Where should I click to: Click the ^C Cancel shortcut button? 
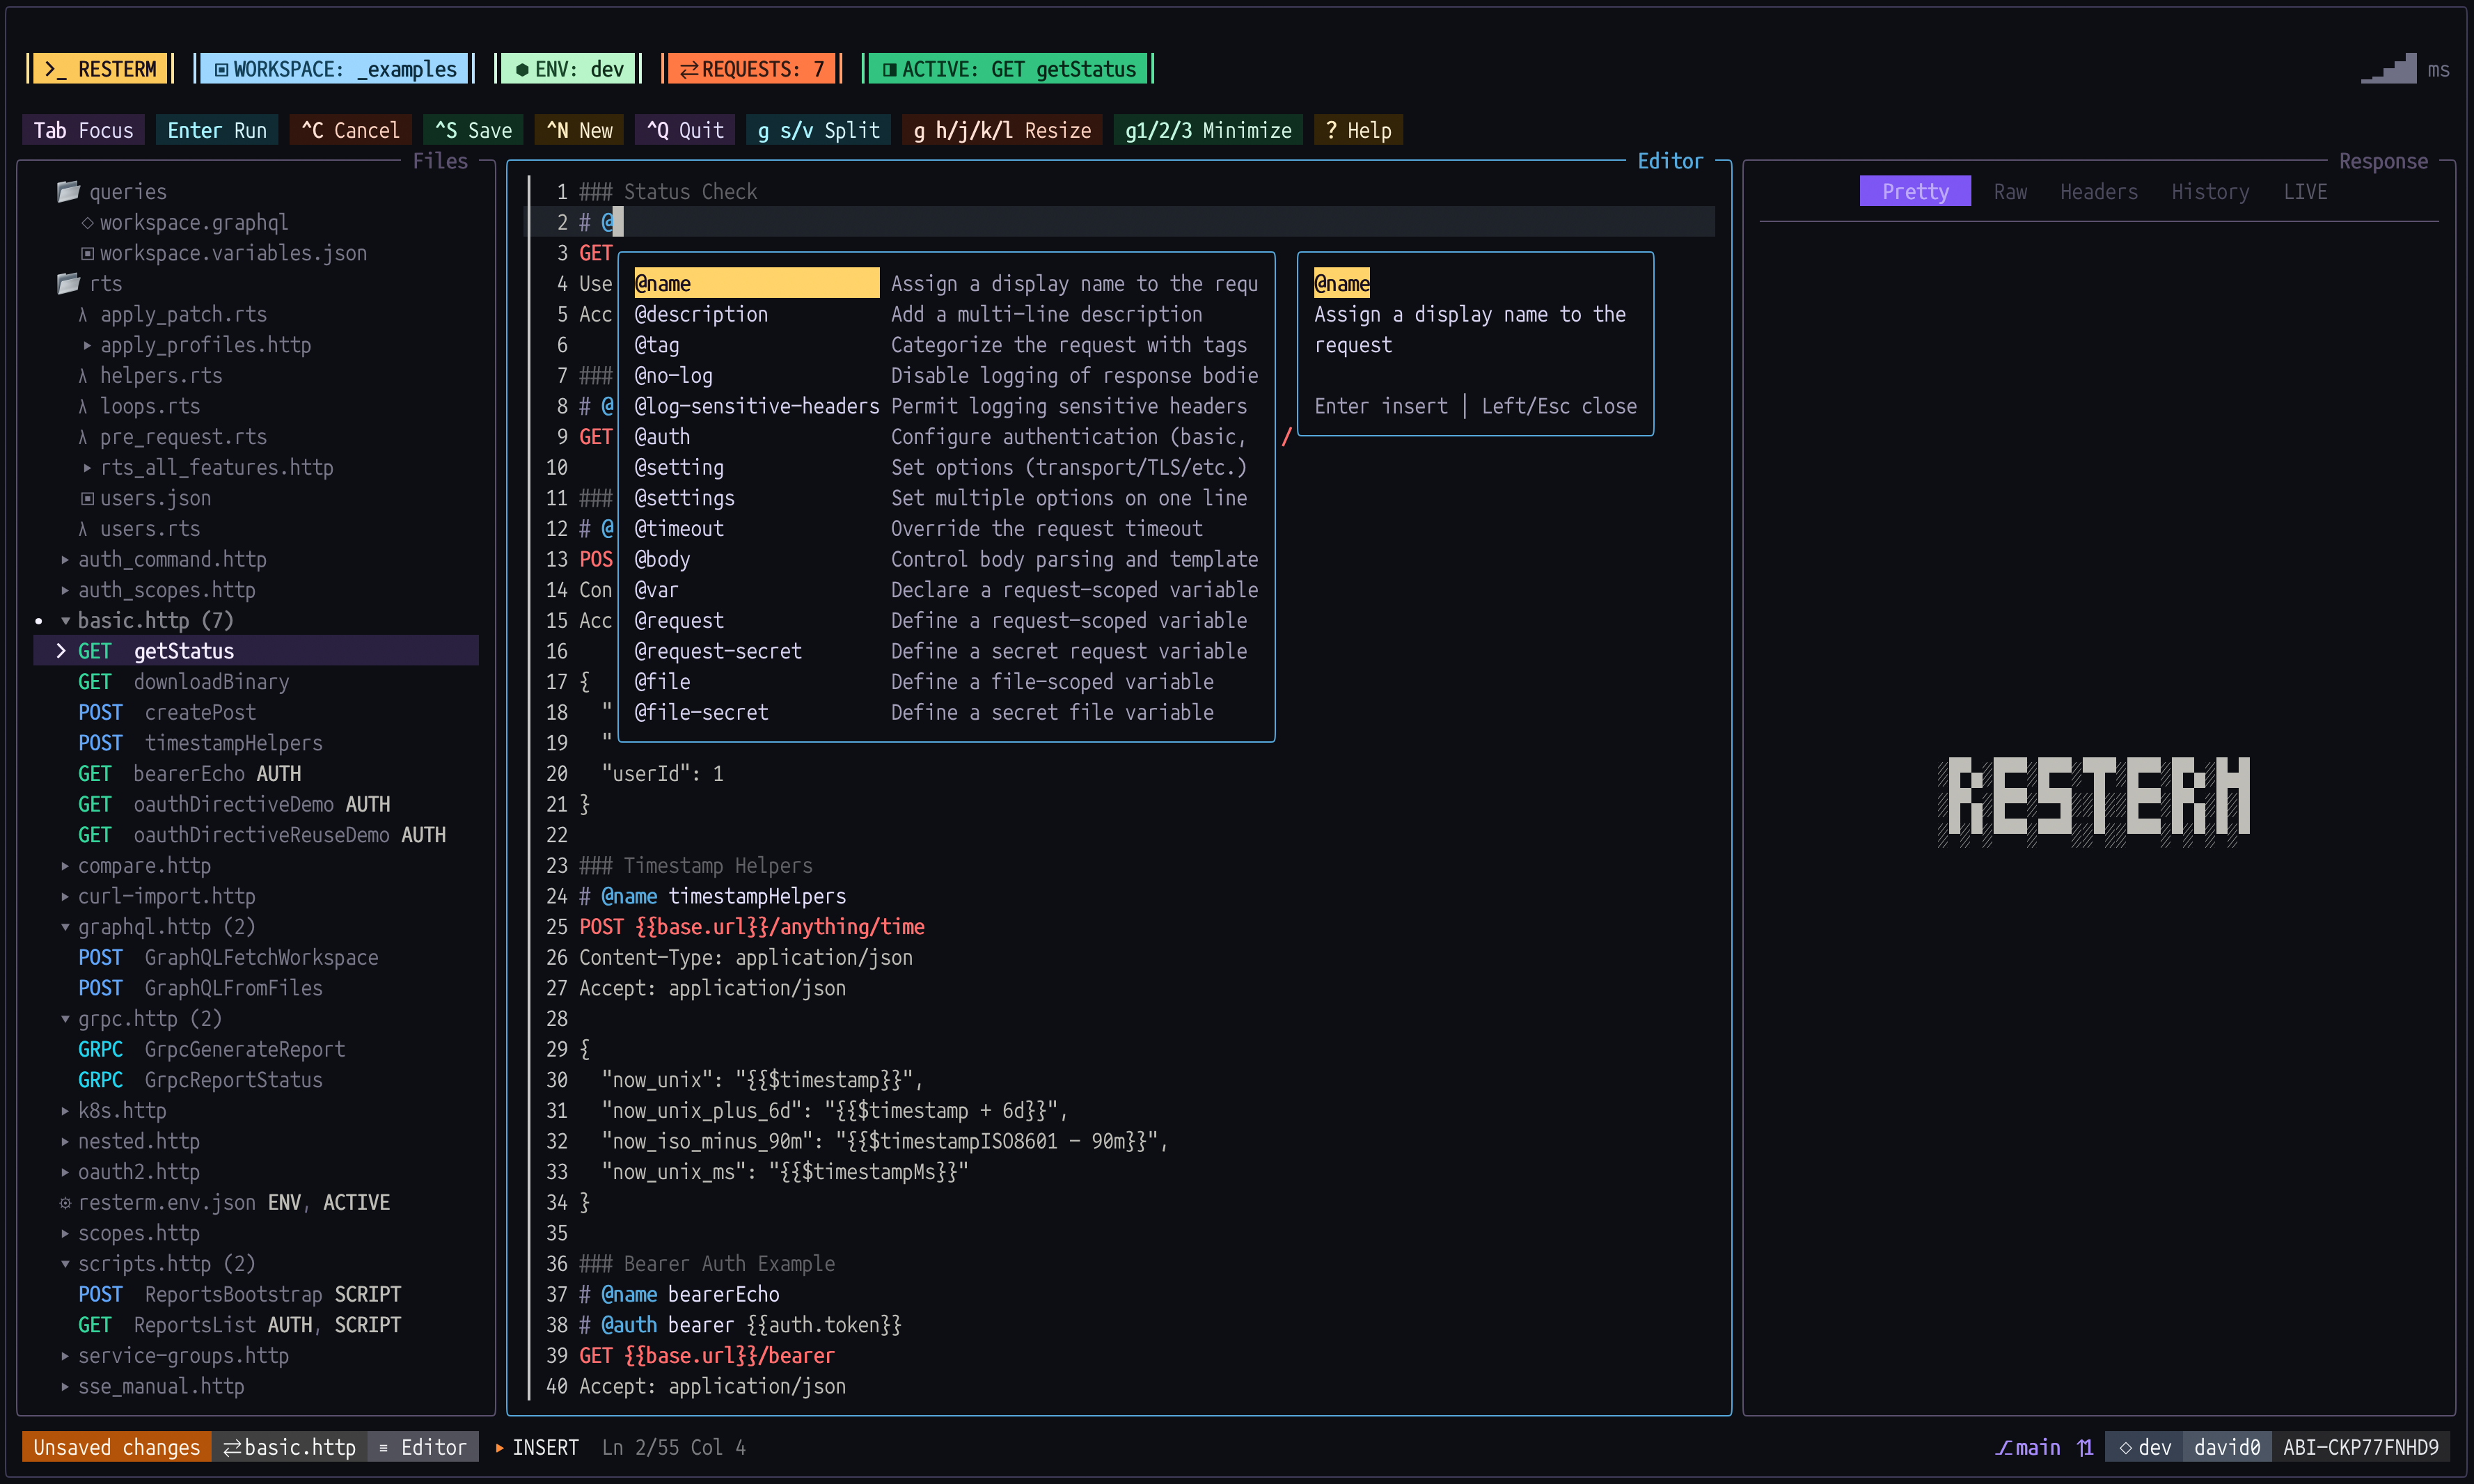(x=350, y=130)
